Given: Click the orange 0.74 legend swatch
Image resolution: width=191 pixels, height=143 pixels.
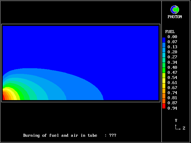Looking at the screenshot, I should 164,91.
